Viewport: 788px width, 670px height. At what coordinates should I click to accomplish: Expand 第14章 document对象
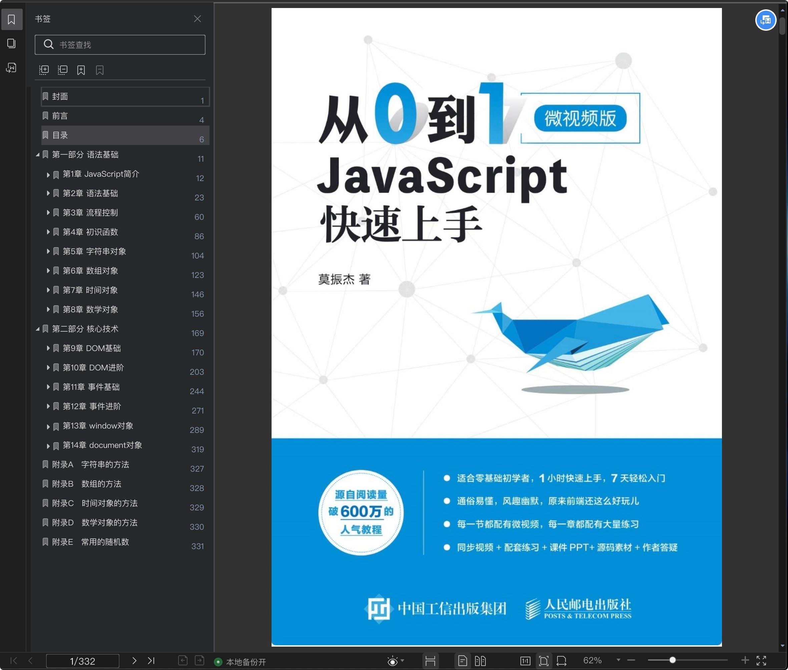click(48, 446)
